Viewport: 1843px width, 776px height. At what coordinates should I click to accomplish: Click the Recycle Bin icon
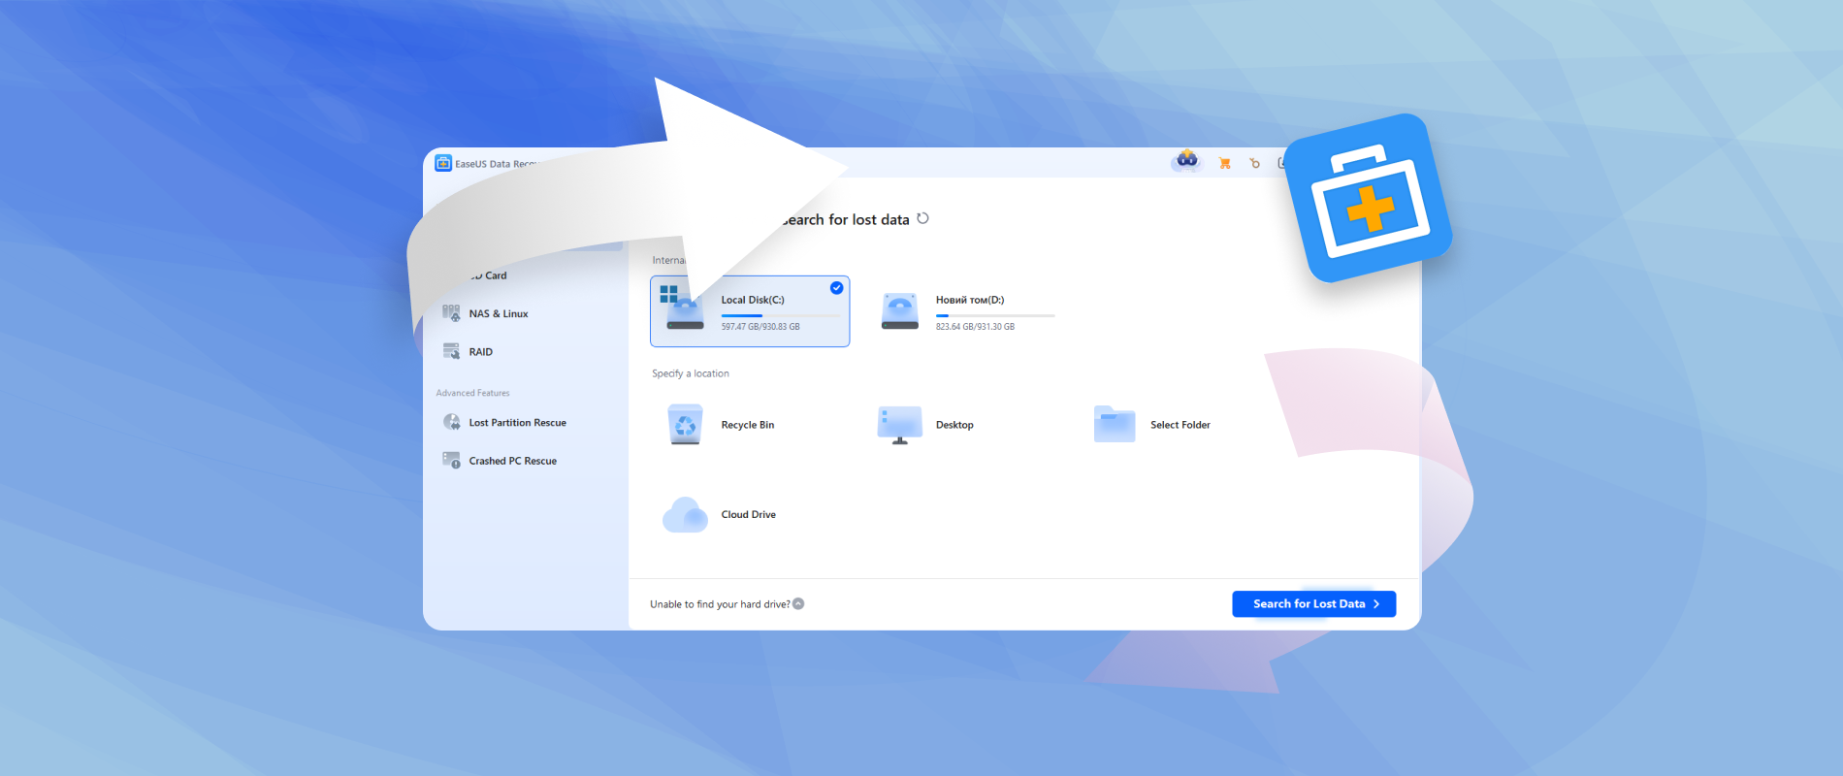coord(685,425)
